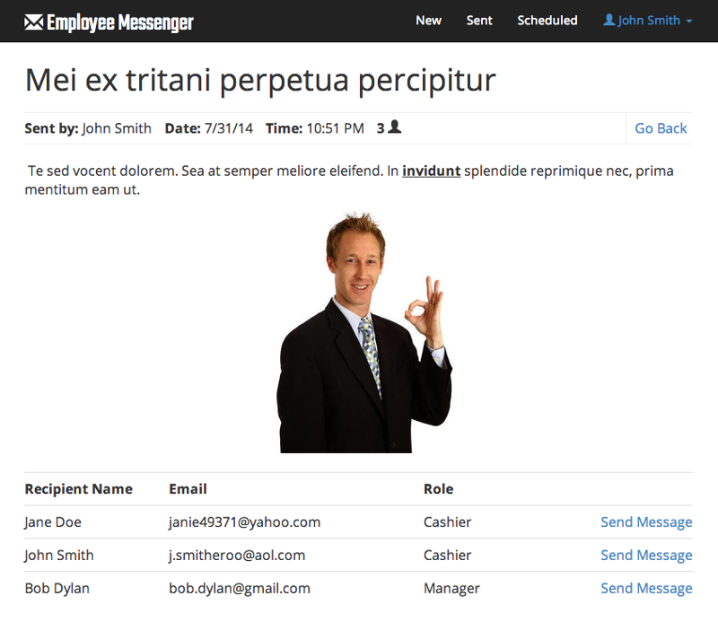The width and height of the screenshot is (718, 622).
Task: Open the Scheduled messages tab
Action: click(x=547, y=20)
